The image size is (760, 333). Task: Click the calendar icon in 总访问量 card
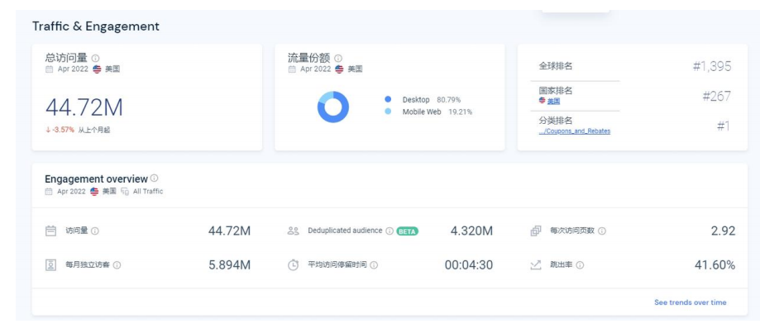49,69
